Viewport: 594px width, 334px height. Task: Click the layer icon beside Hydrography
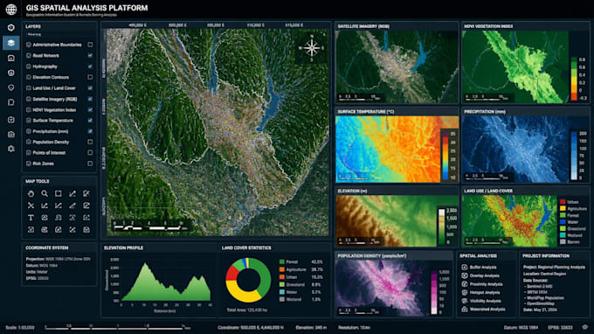click(29, 66)
